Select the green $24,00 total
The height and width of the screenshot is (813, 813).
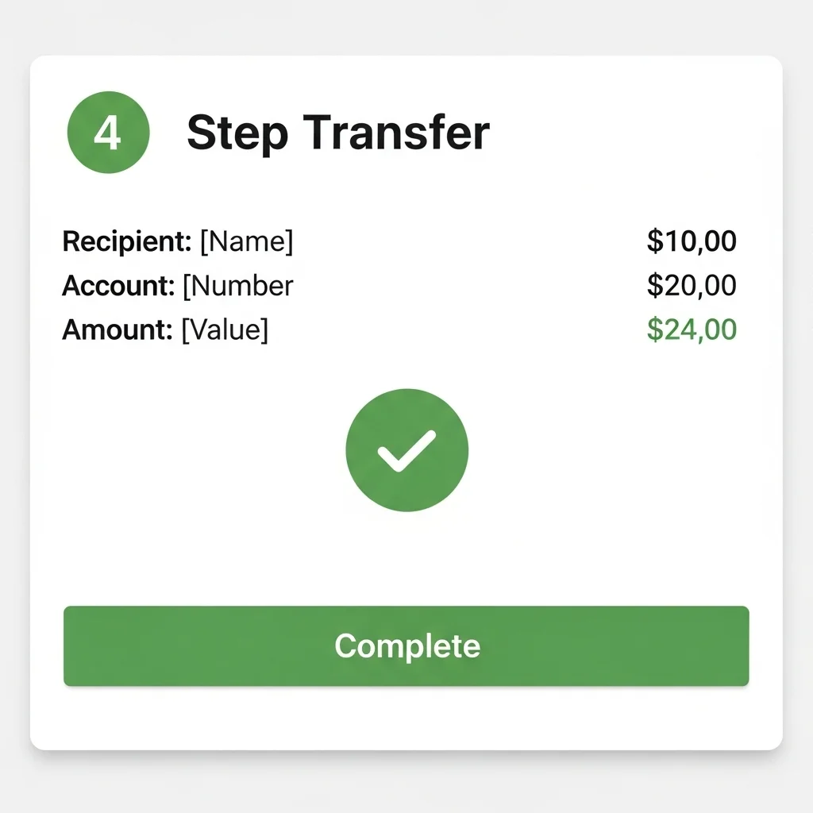coord(692,329)
